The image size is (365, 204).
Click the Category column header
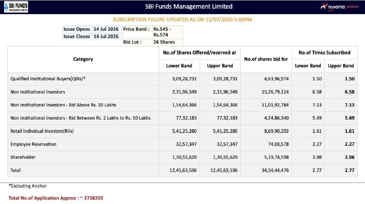click(83, 59)
